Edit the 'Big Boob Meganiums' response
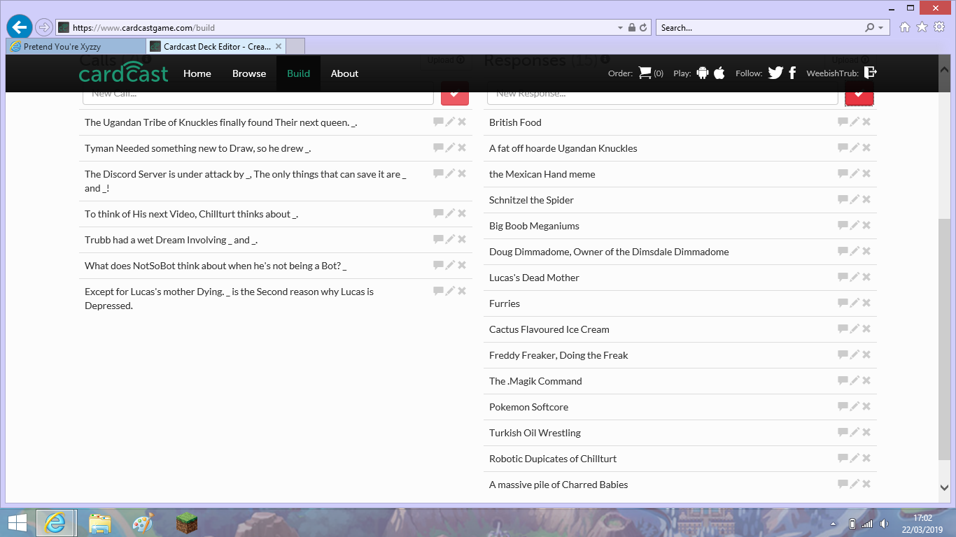 pyautogui.click(x=855, y=225)
